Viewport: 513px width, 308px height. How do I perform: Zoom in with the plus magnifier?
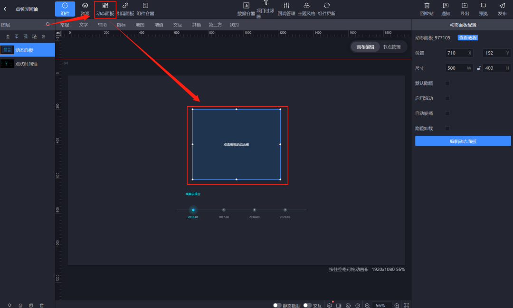click(397, 305)
